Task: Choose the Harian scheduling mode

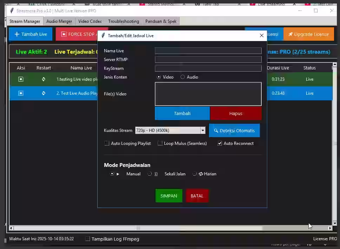Action: 195,174
